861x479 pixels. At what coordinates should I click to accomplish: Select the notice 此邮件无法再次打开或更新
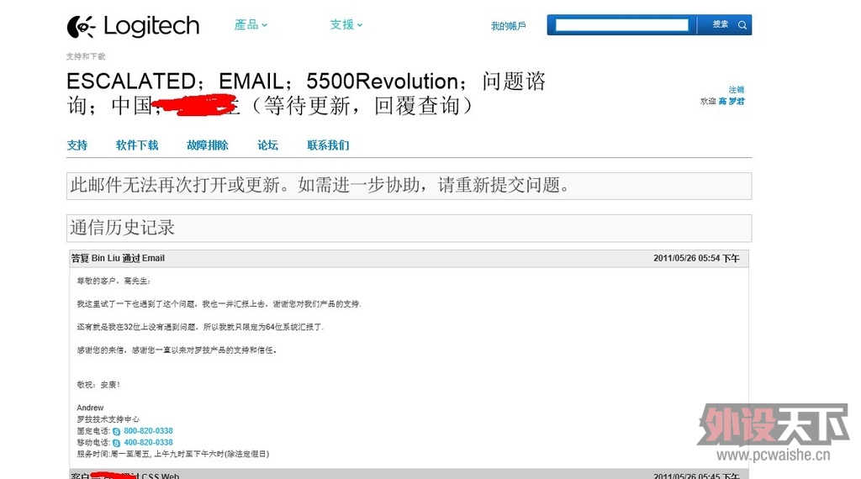(409, 186)
